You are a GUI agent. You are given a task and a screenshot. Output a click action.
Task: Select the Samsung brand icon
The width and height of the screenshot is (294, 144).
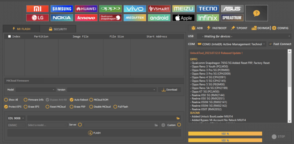point(62,9)
